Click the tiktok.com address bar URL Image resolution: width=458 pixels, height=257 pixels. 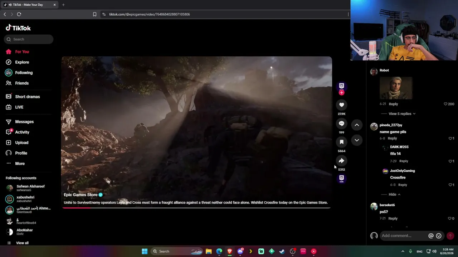pos(149,14)
